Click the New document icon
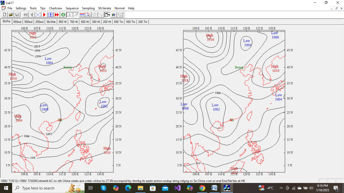Viewport: 344px width, 193px height. [x=5, y=15]
